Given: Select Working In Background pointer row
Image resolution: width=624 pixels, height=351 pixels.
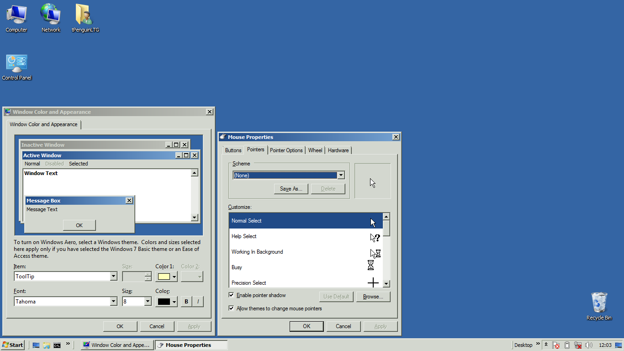Looking at the screenshot, I should pyautogui.click(x=306, y=252).
